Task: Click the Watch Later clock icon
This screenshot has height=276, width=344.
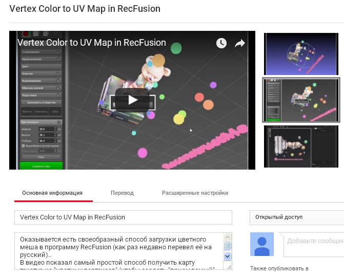Action: point(221,43)
